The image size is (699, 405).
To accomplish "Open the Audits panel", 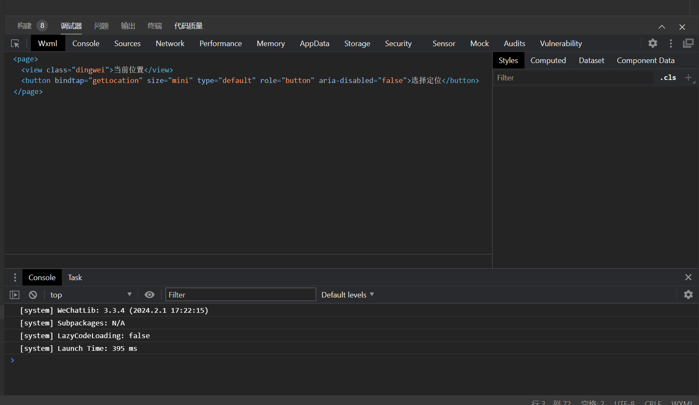I will coord(514,43).
